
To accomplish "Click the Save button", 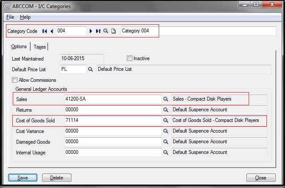I will click(x=23, y=178).
